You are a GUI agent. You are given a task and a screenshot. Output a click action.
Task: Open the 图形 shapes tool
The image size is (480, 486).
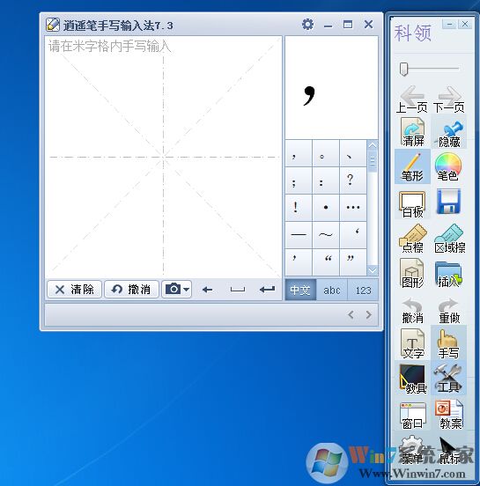412,274
